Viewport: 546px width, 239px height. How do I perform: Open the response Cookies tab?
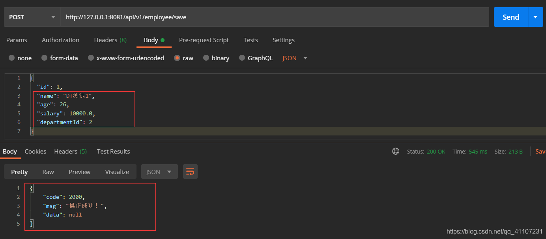36,152
